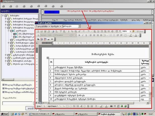Viewport: 155px width, 116px height.
Task: Check the [32_4] journal tree checkbox
Action: click(14, 37)
